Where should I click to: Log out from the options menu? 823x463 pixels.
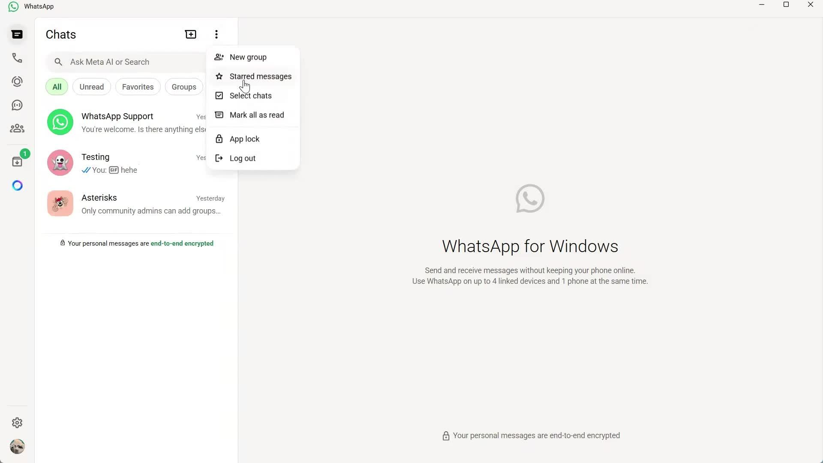click(x=242, y=158)
